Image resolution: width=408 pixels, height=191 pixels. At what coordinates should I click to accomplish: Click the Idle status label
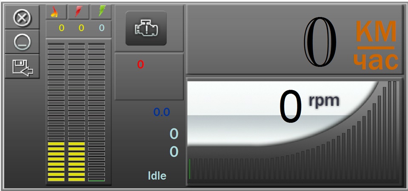(157, 176)
